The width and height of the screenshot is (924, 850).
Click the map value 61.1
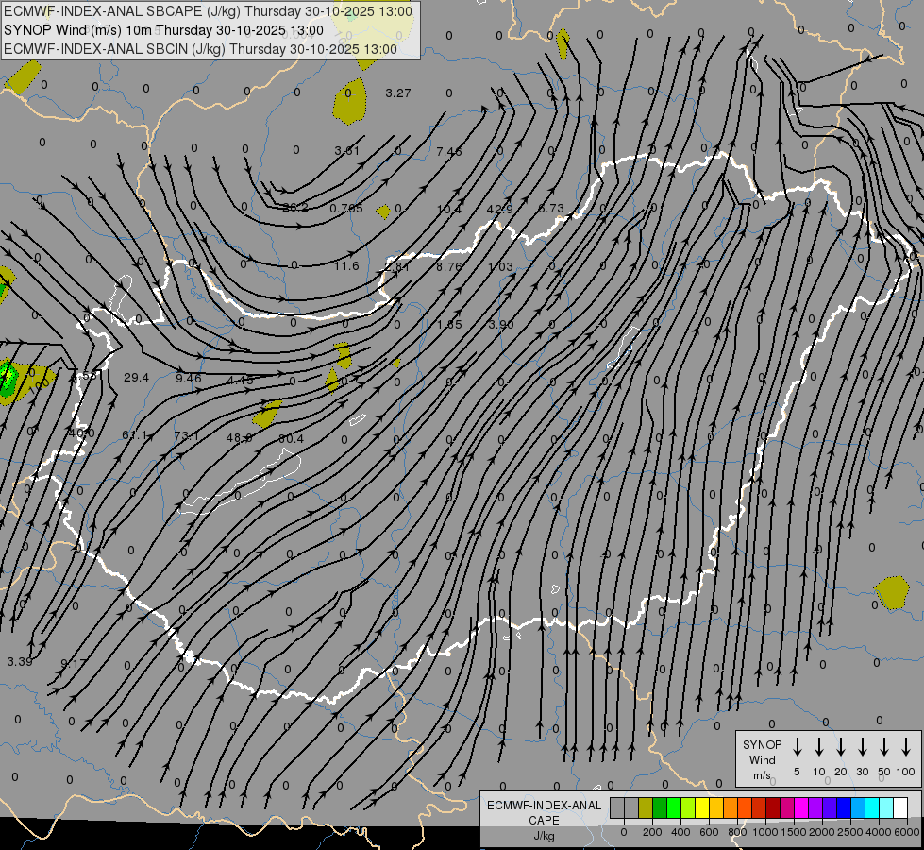coord(134,434)
